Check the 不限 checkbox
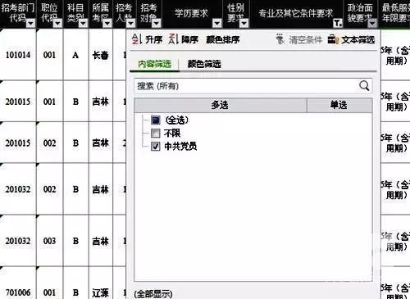Viewport: 410px width, 299px height. click(x=156, y=134)
